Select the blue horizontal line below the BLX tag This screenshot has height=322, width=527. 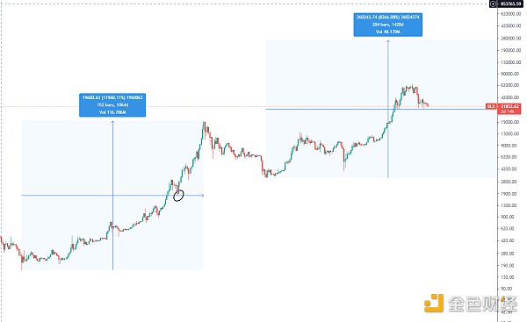click(376, 109)
